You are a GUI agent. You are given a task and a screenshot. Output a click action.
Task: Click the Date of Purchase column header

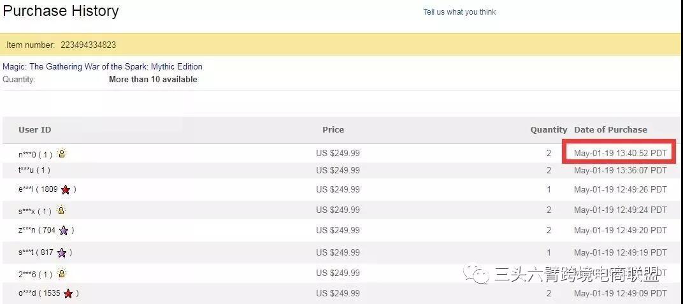[610, 129]
